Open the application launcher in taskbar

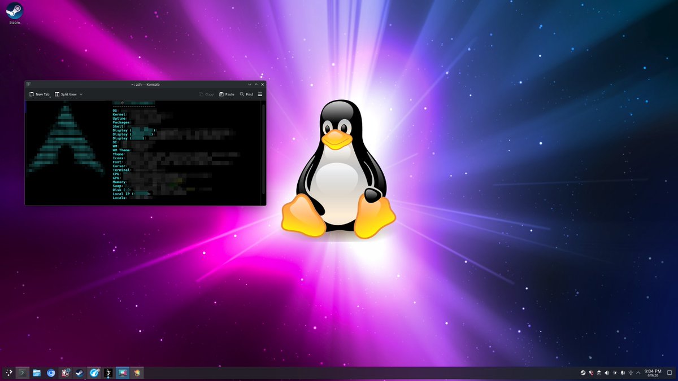[8, 373]
